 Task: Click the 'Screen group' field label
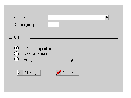(24, 25)
